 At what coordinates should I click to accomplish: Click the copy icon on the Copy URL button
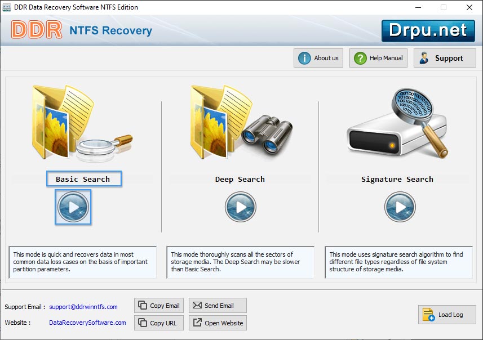pyautogui.click(x=143, y=323)
